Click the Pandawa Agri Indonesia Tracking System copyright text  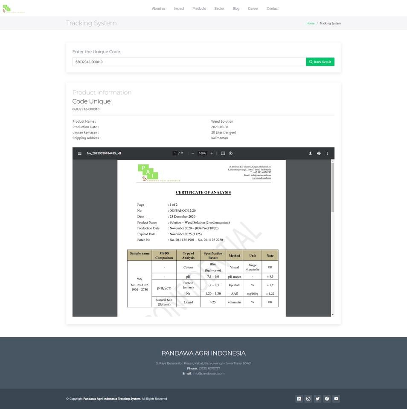pos(112,399)
